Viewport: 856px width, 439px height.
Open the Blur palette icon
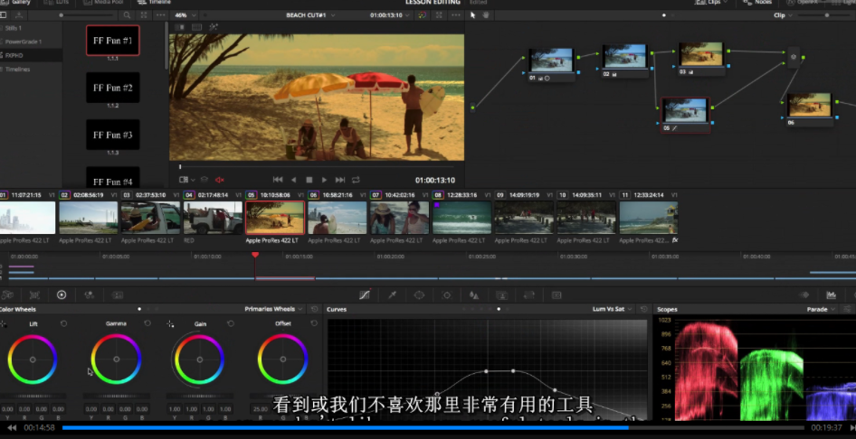click(x=474, y=294)
